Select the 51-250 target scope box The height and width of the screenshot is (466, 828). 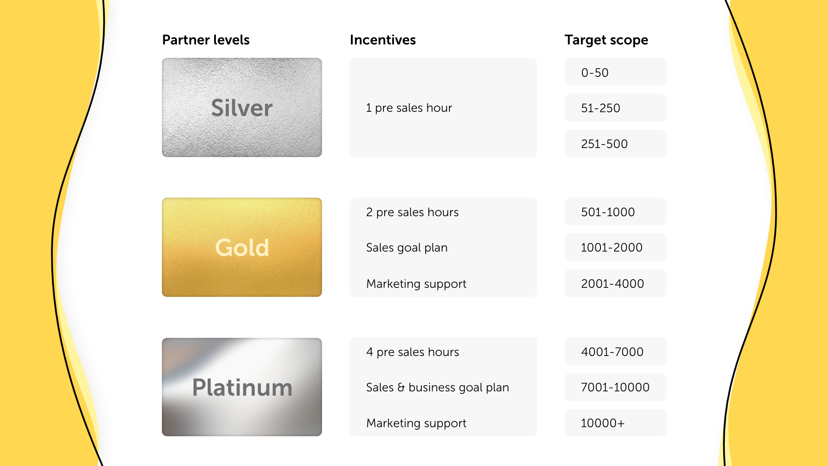pos(615,108)
